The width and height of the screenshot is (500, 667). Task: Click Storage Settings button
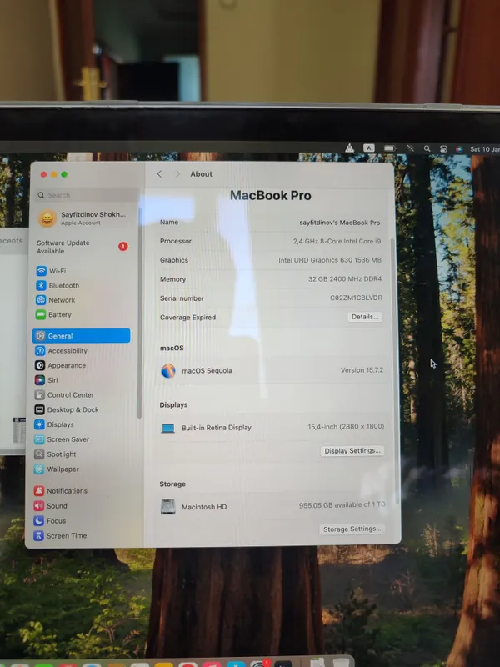coord(352,529)
